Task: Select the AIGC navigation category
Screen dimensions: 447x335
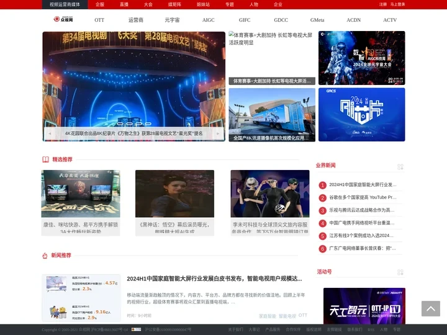Action: [x=209, y=20]
